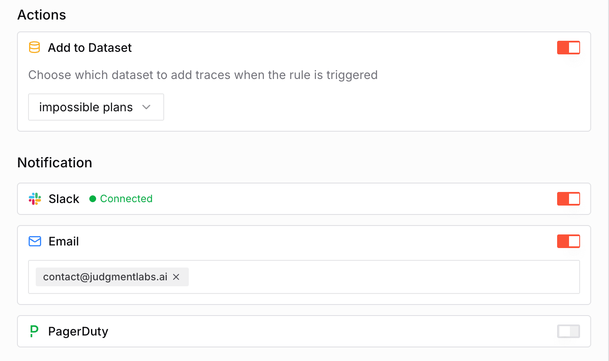Image resolution: width=609 pixels, height=361 pixels.
Task: Disable the Add to Dataset toggle
Action: coord(568,48)
